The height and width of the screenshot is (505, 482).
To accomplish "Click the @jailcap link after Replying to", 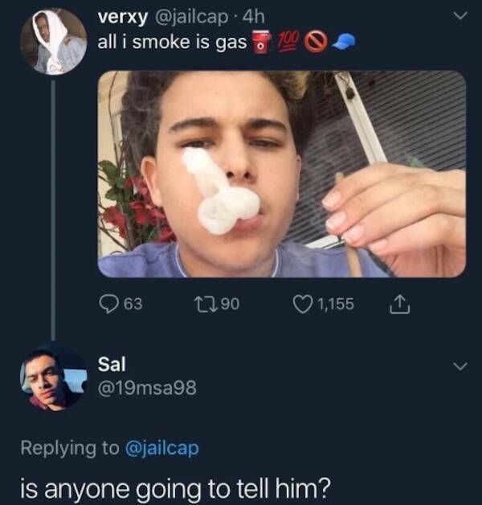I will 163,448.
